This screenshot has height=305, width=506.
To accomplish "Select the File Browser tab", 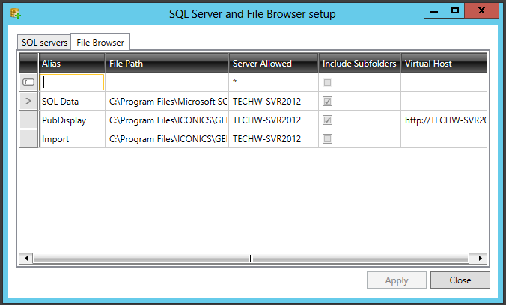I will pos(100,43).
